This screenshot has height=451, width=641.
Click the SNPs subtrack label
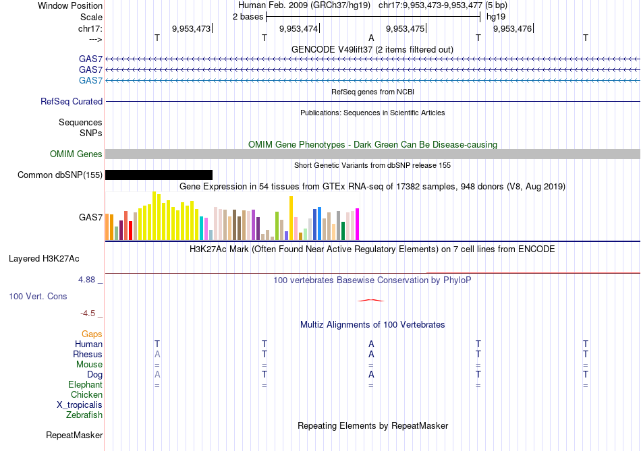pyautogui.click(x=91, y=133)
